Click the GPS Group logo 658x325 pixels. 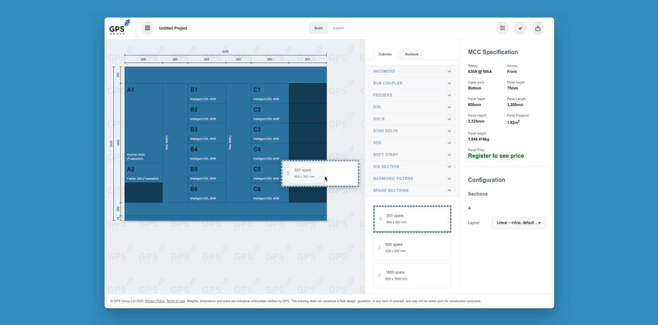point(120,28)
